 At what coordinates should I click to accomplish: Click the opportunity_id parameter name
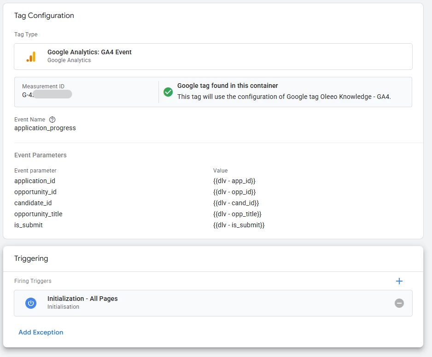coord(35,192)
